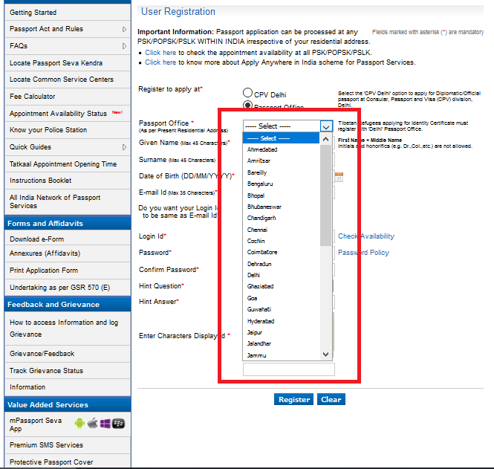Click the Clear button
The image size is (494, 469).
click(331, 399)
